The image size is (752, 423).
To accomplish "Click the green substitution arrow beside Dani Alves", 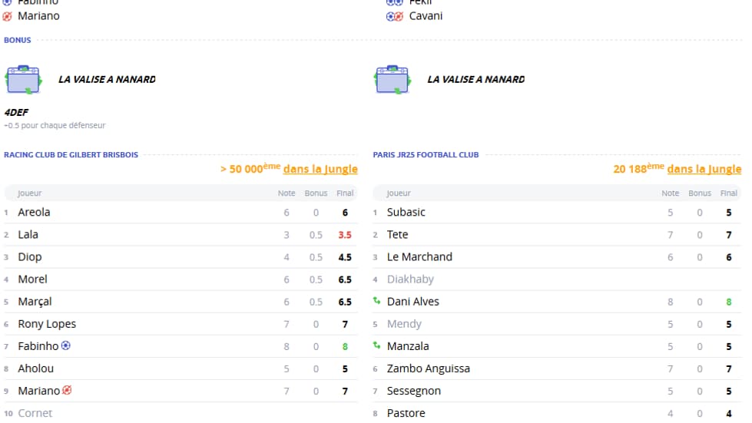I will point(376,301).
